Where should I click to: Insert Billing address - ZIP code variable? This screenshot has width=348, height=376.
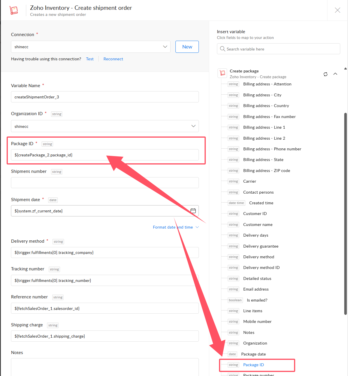pos(267,171)
